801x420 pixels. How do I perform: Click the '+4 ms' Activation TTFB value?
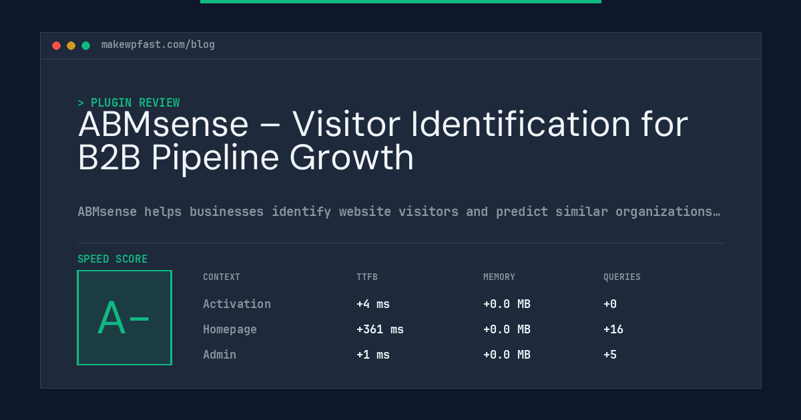tap(373, 304)
